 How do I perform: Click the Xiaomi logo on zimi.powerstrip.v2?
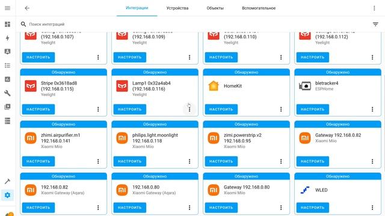click(x=214, y=138)
